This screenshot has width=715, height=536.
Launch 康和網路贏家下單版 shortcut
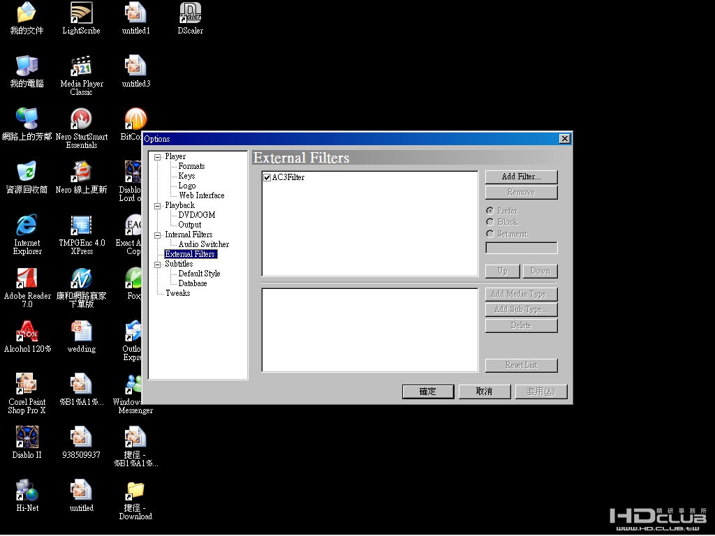(81, 278)
